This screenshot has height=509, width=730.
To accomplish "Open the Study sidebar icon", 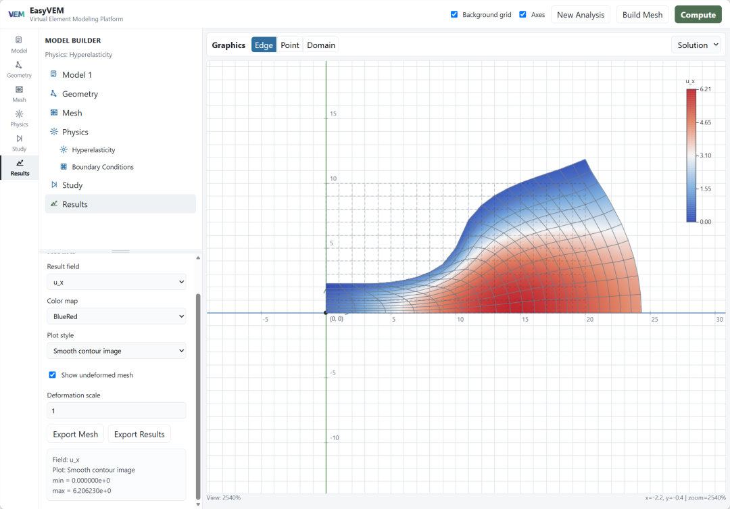I will tap(19, 143).
